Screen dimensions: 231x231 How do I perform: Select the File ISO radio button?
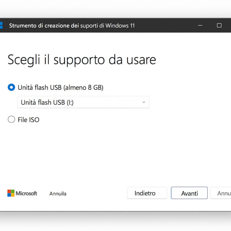pyautogui.click(x=12, y=120)
